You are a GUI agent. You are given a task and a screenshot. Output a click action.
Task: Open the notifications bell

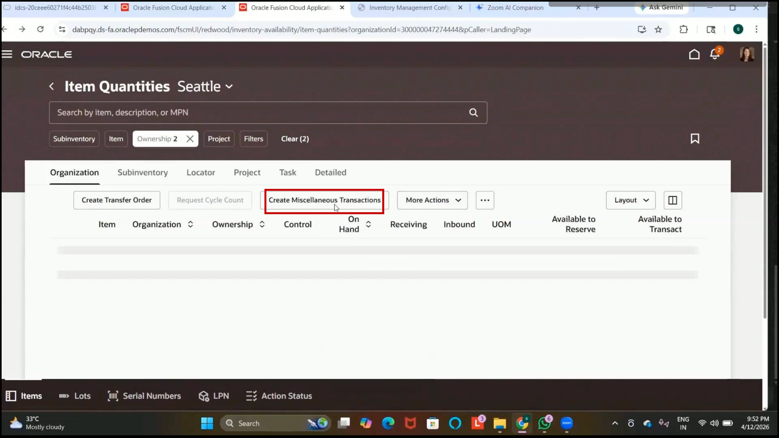point(715,54)
